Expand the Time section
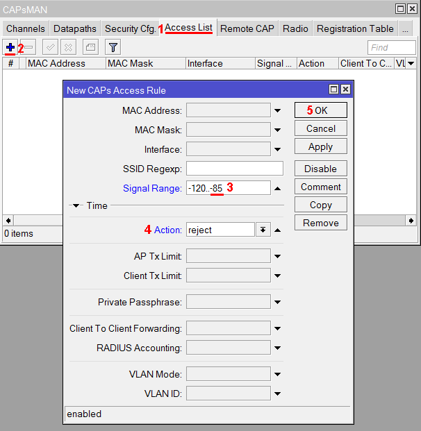Viewport: 421px width, 431px height. tap(76, 205)
